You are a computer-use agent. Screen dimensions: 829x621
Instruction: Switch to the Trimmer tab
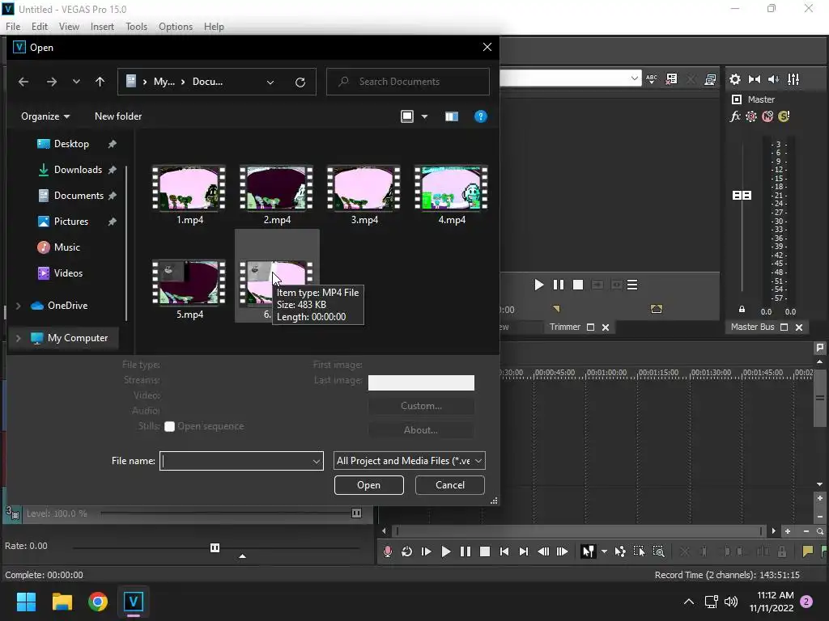[564, 327]
